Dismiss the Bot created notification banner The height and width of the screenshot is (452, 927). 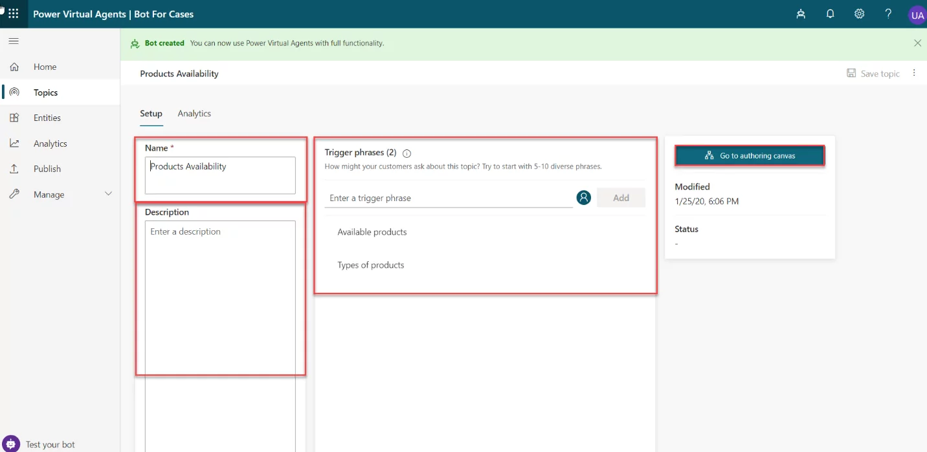coord(917,43)
